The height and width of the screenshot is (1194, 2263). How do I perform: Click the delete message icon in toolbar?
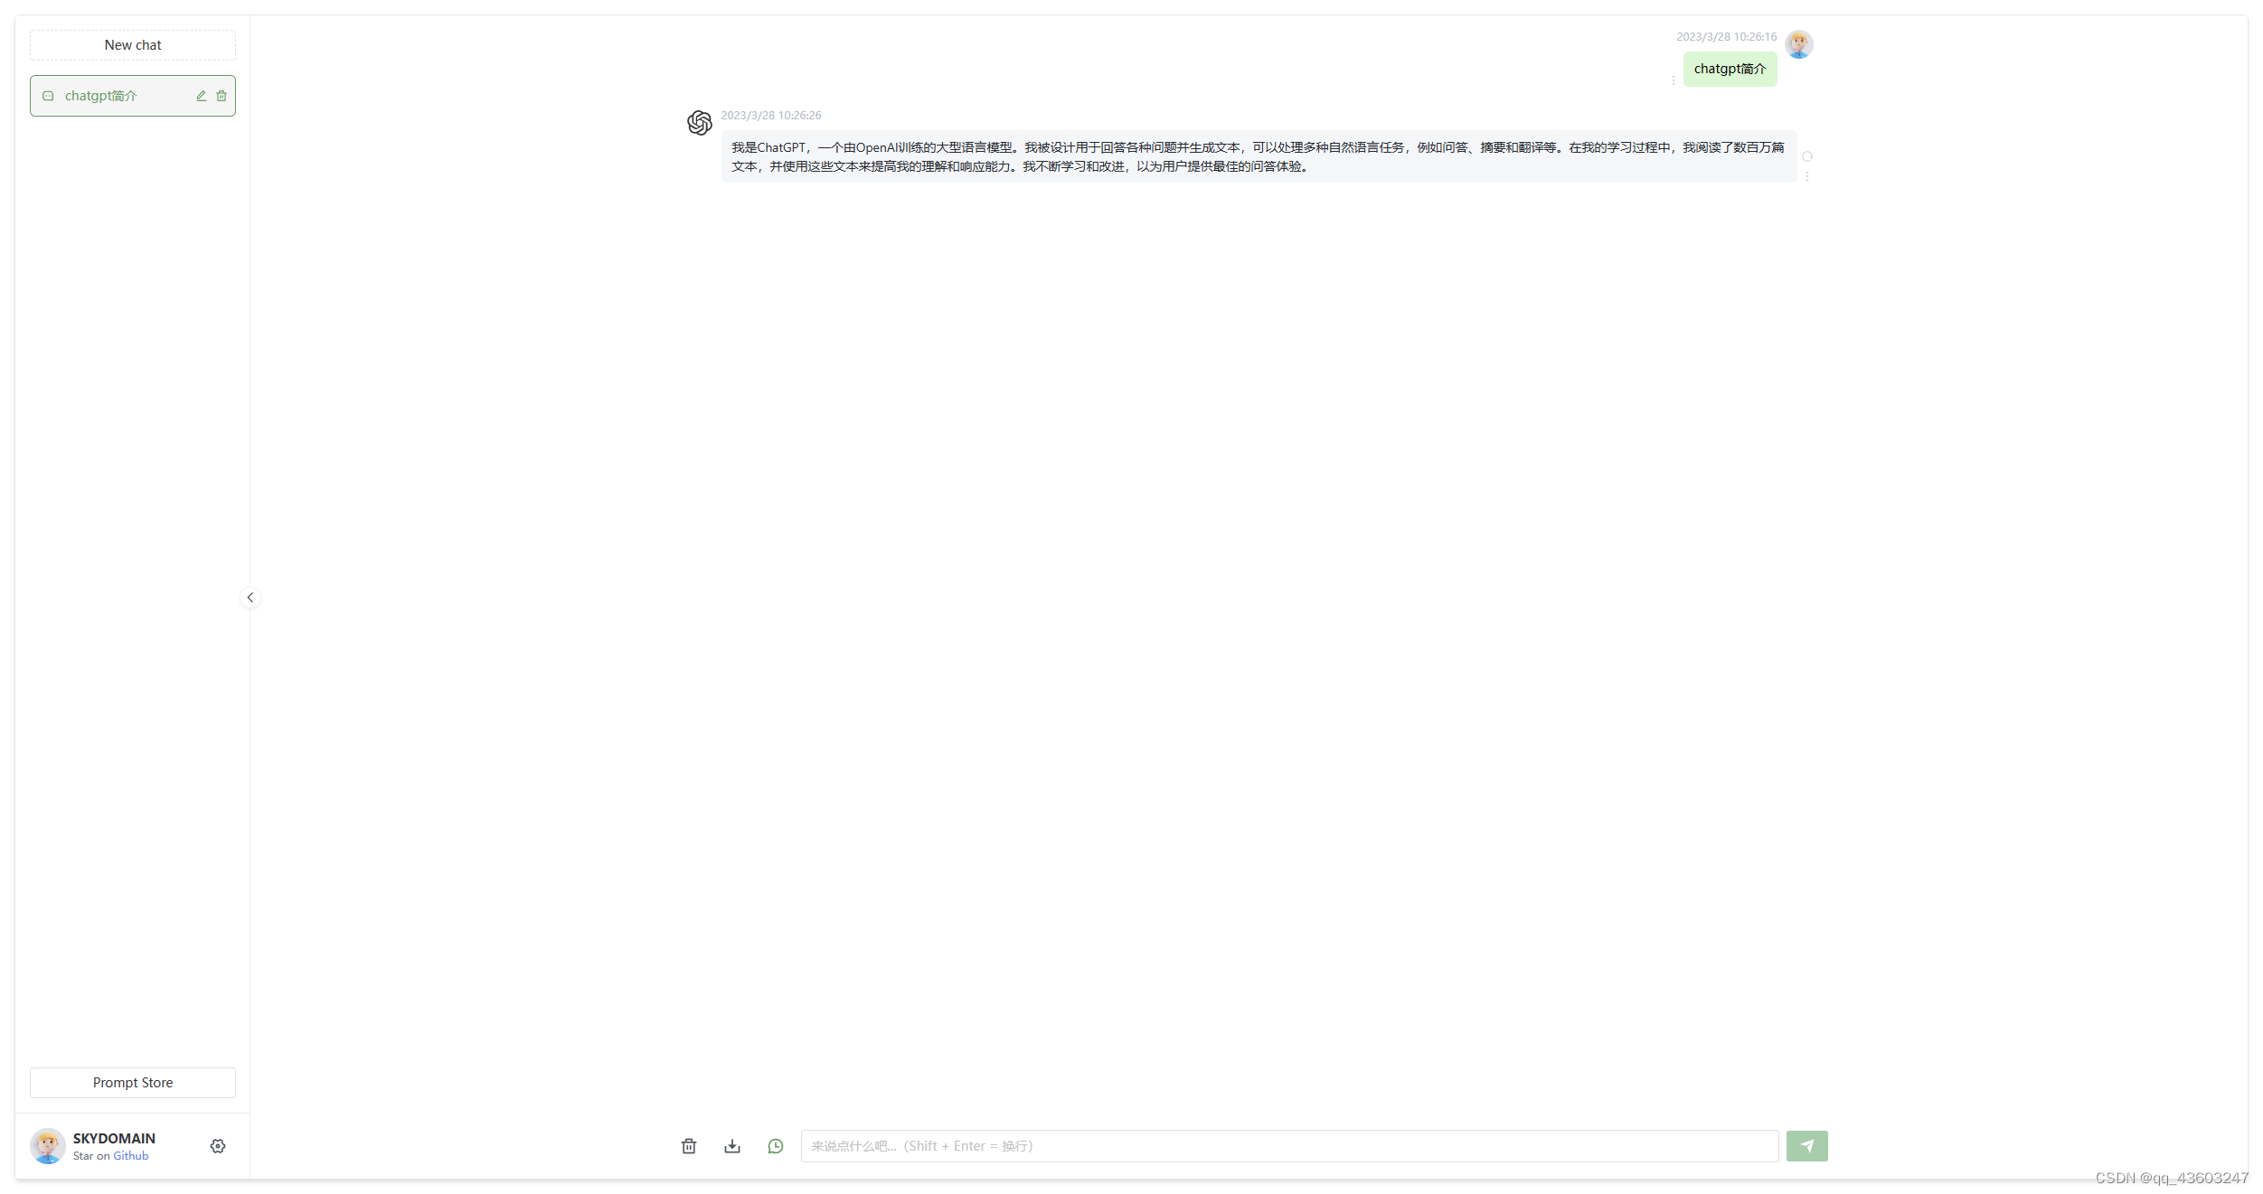tap(688, 1146)
